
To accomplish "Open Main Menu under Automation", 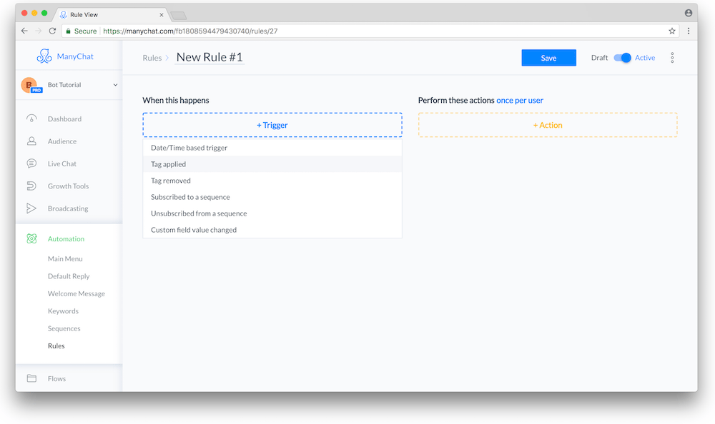I will click(x=65, y=258).
